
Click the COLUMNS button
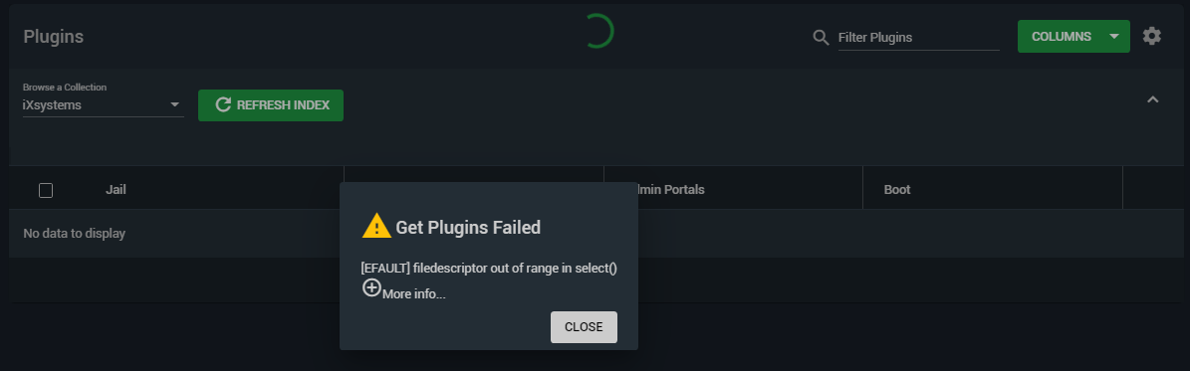coord(1061,37)
